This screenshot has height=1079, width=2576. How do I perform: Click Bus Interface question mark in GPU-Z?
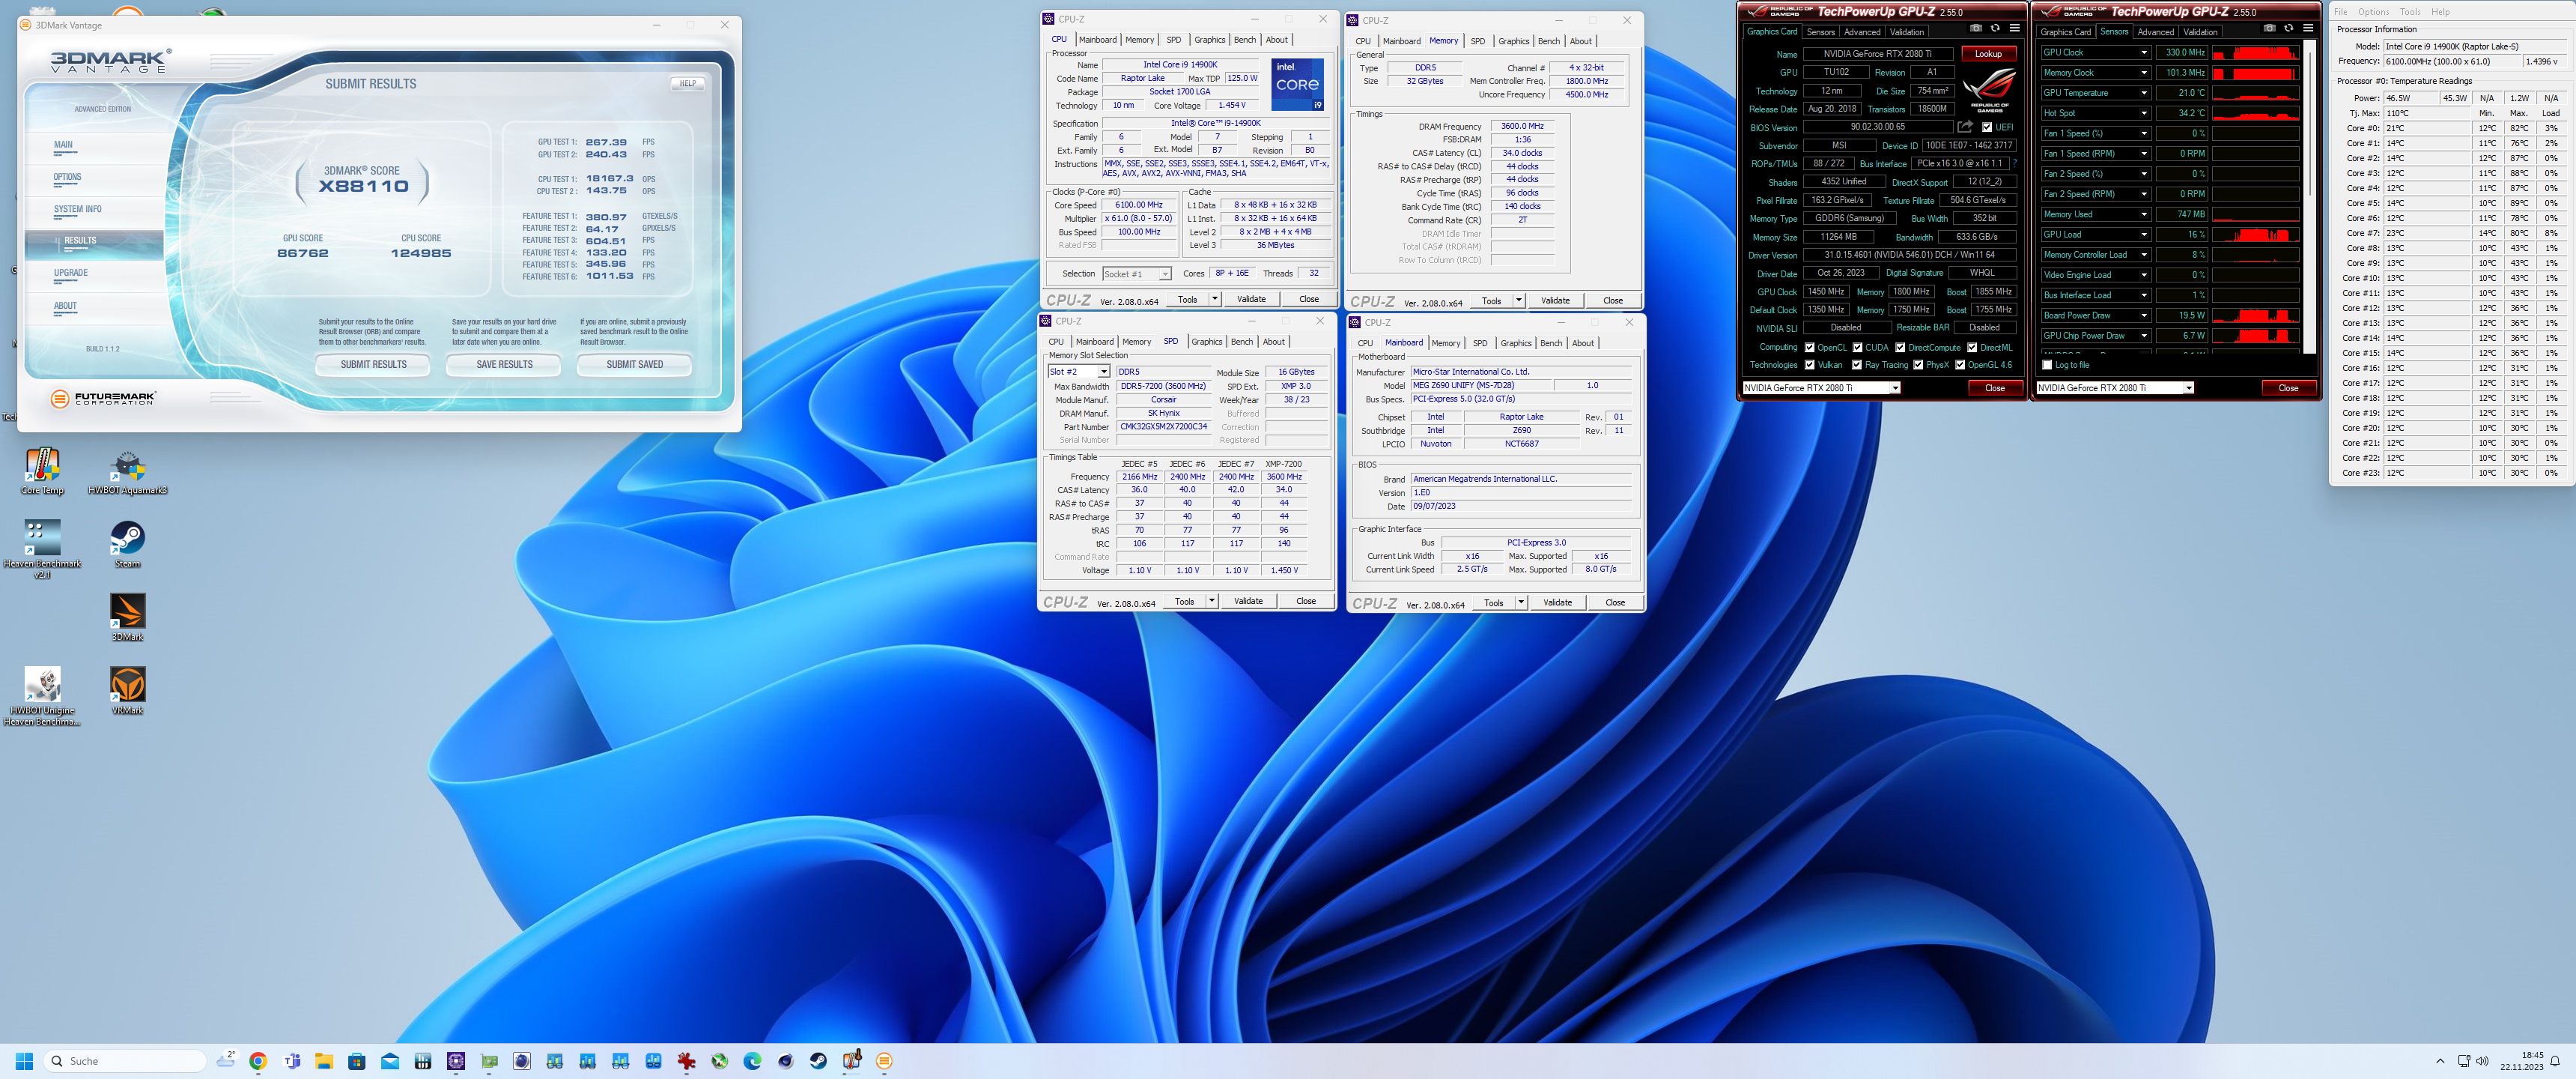[x=2014, y=163]
